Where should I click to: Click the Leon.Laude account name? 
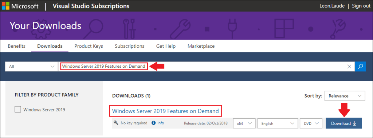tap(333, 6)
